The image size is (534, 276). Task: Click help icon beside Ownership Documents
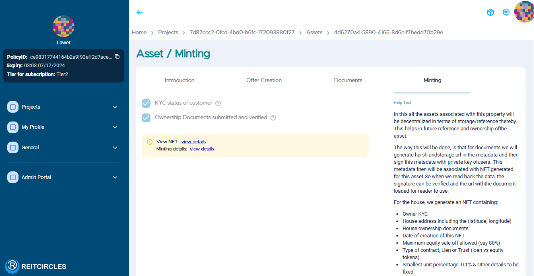pyautogui.click(x=273, y=118)
